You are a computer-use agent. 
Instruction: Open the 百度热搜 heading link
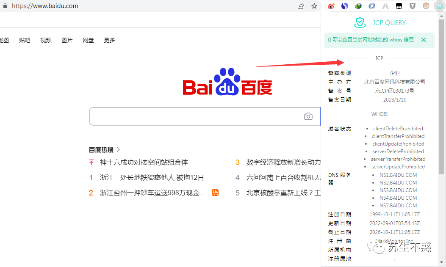(101, 150)
